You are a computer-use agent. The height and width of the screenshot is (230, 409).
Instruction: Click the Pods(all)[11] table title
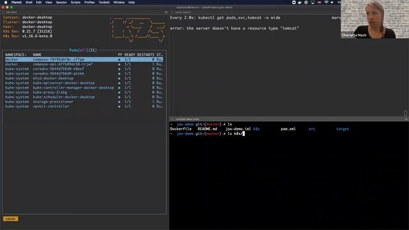tap(82, 50)
